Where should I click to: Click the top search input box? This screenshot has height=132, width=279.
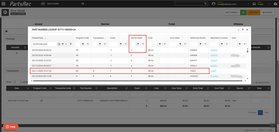[x=189, y=3]
